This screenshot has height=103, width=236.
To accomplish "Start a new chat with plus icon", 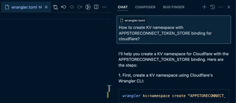I will point(204,7).
